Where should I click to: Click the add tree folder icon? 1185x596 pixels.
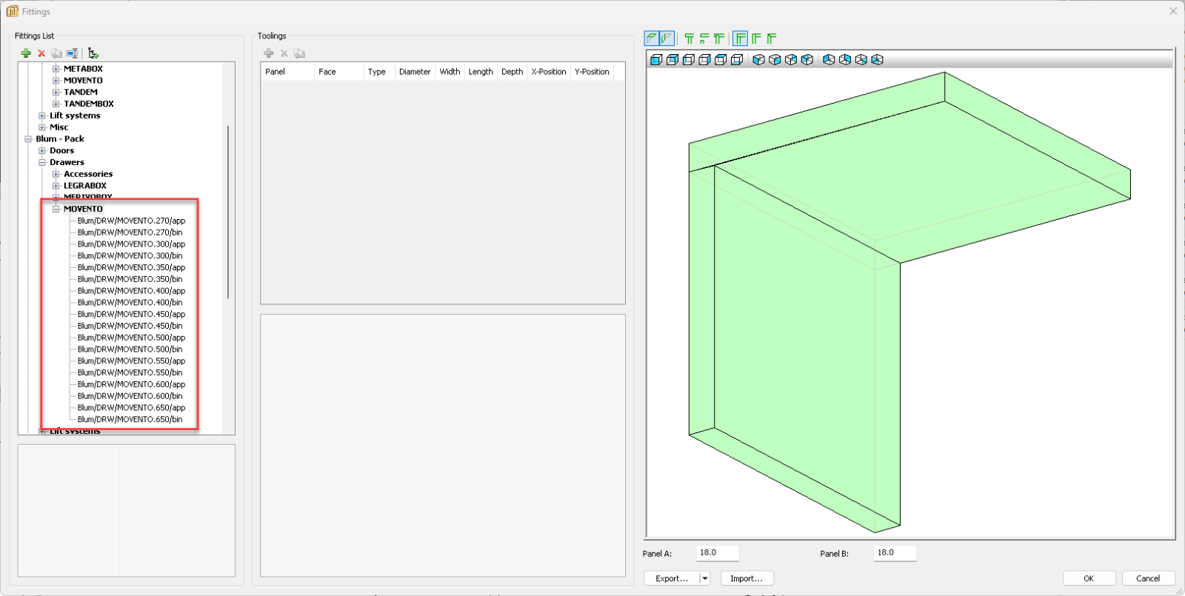coord(93,53)
